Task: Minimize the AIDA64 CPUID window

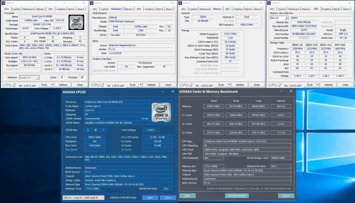Action: point(163,92)
